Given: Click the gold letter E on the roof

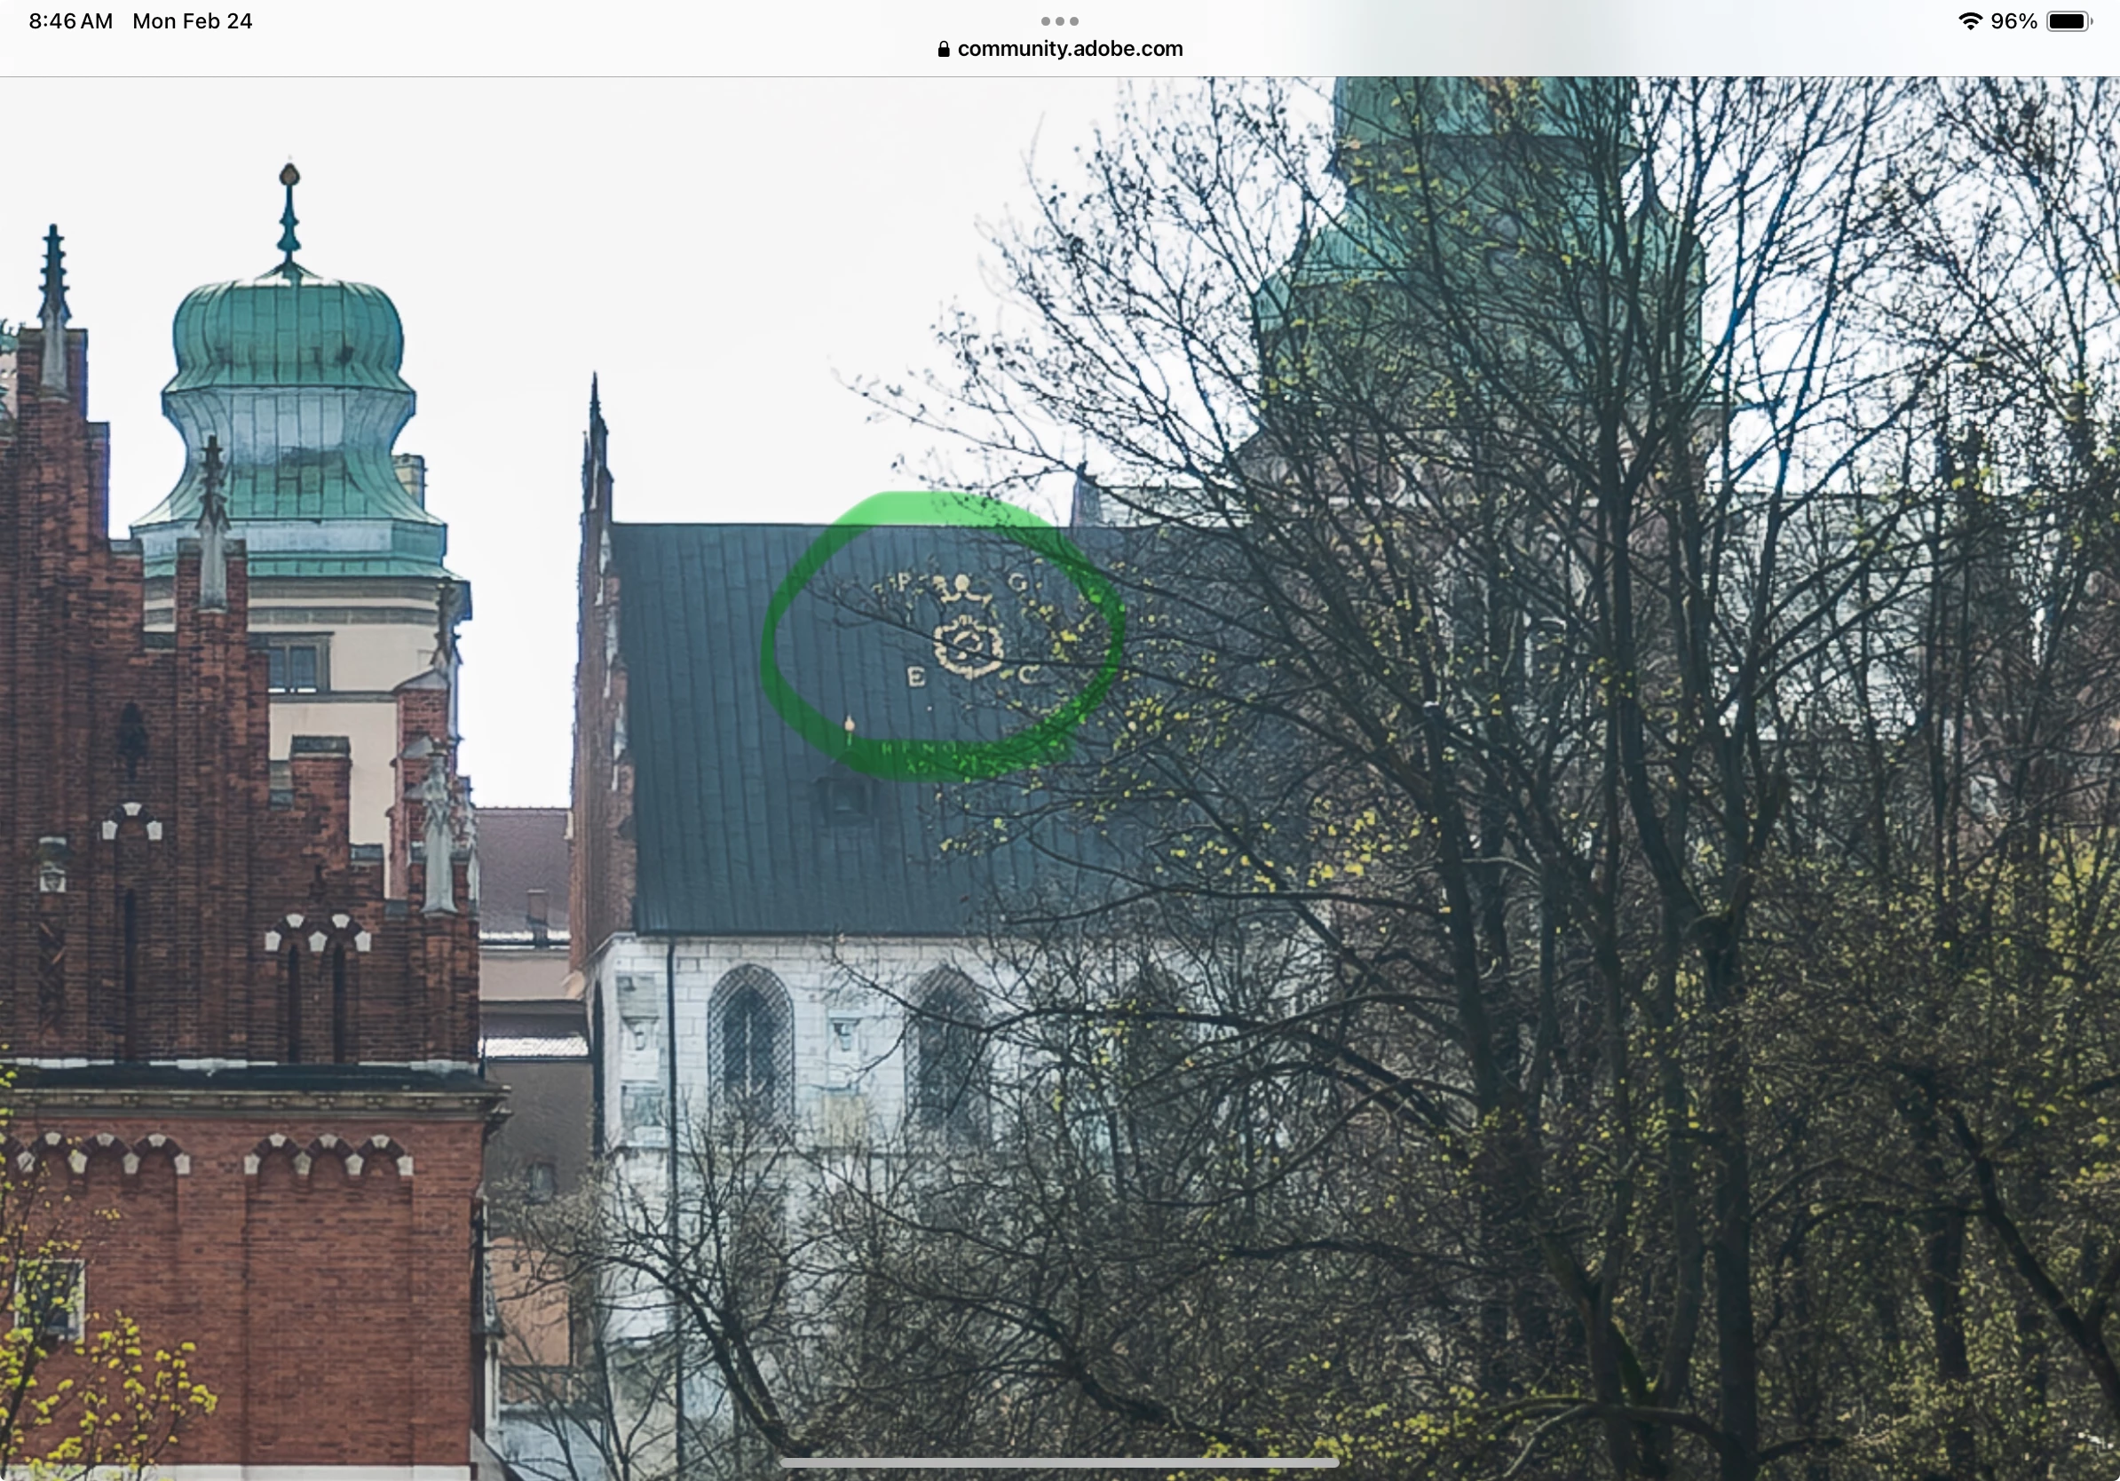Looking at the screenshot, I should tap(916, 678).
